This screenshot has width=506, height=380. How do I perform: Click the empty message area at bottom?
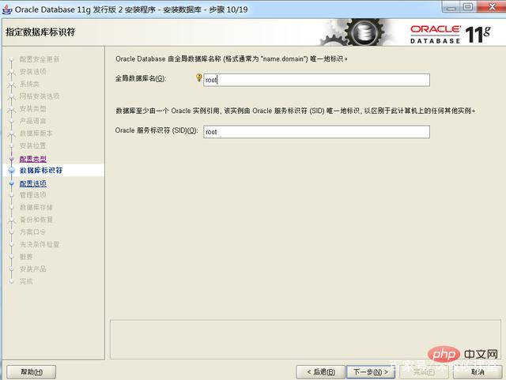(x=305, y=340)
